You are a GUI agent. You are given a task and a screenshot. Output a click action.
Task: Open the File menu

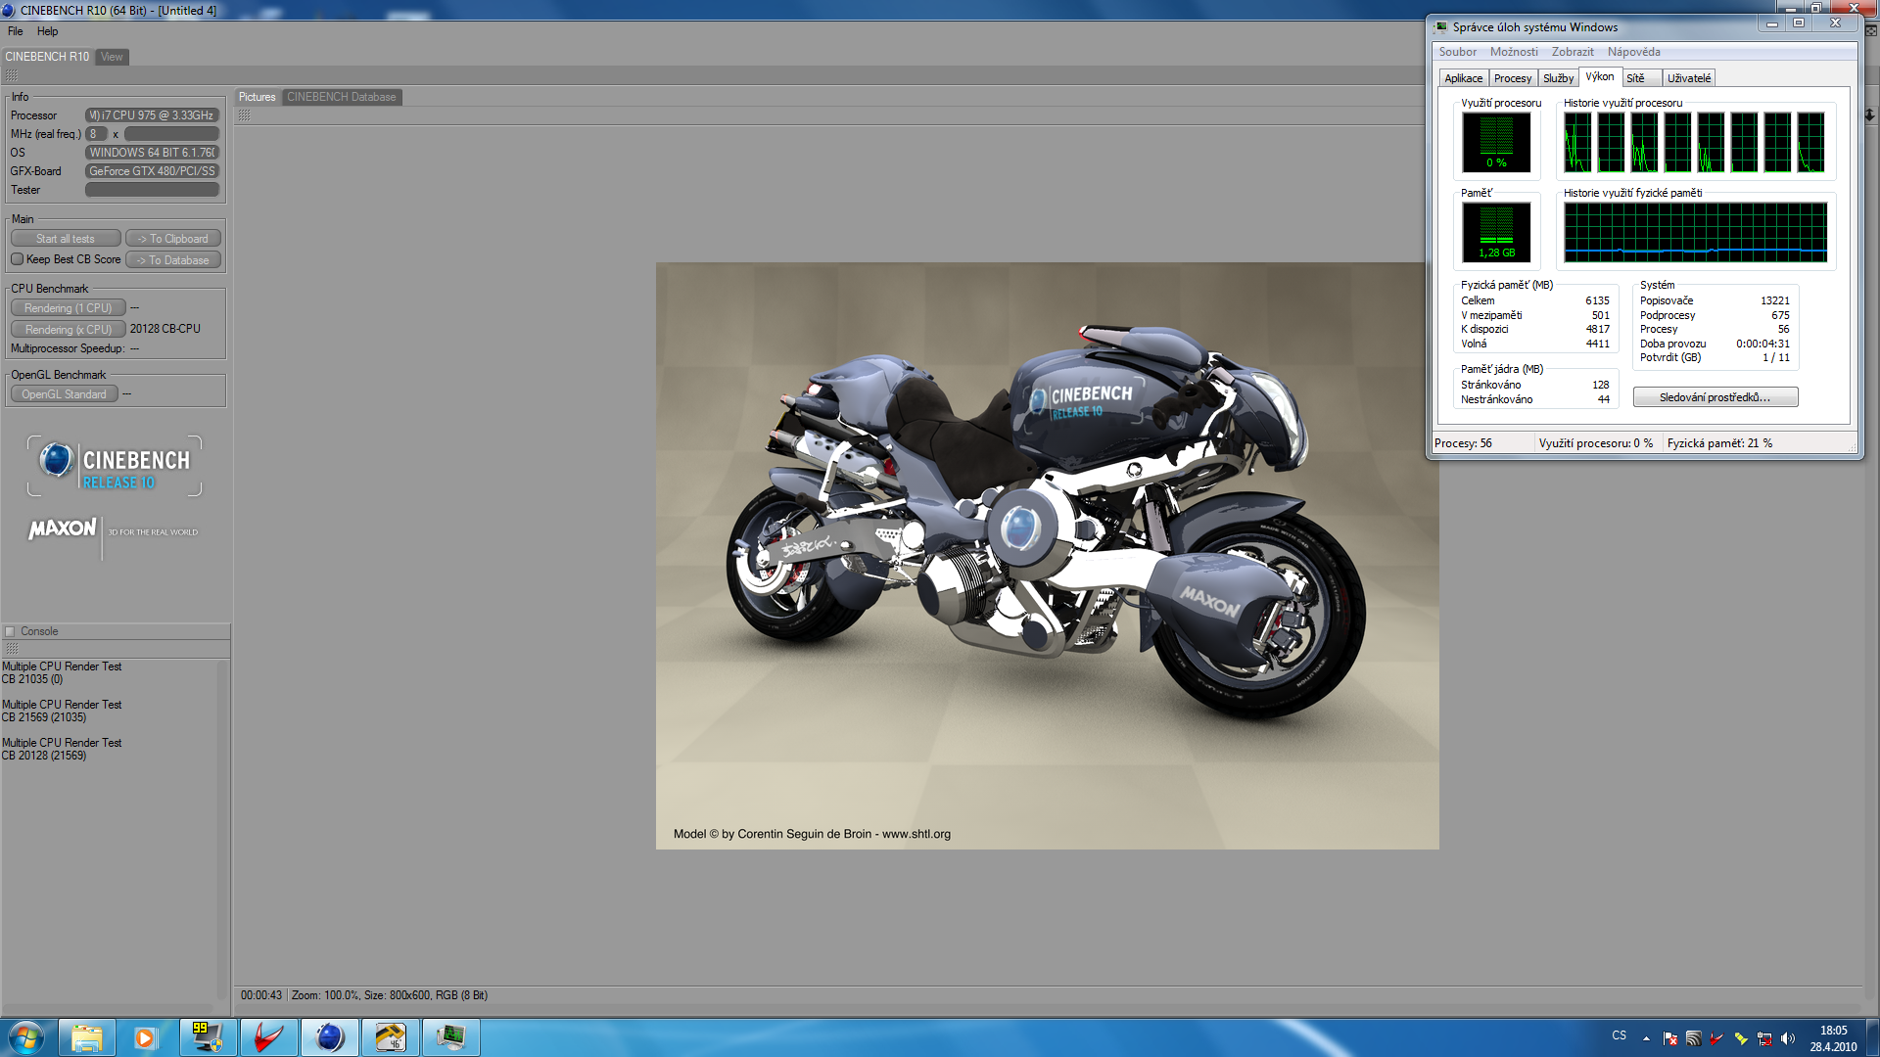(15, 31)
